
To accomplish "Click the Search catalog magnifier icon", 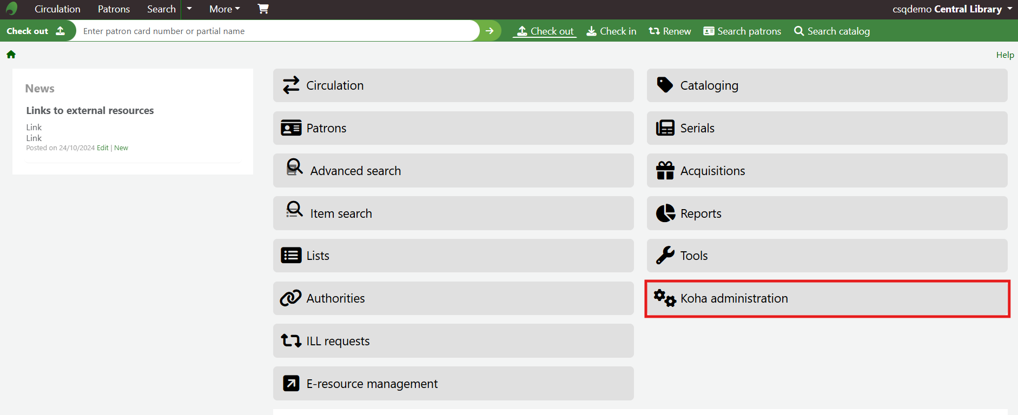I will (x=798, y=31).
